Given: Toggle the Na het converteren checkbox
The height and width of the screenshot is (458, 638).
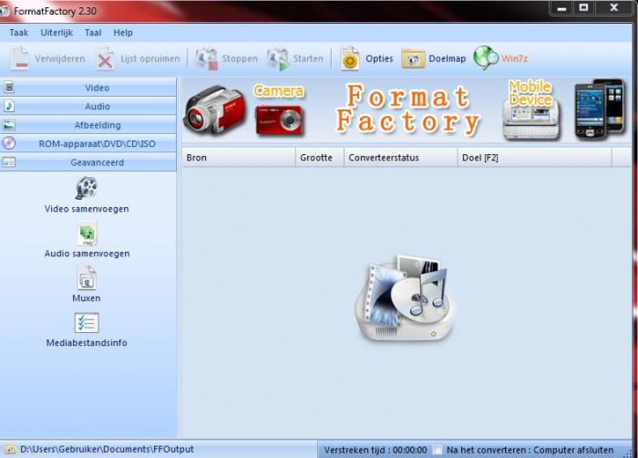Looking at the screenshot, I should (437, 450).
